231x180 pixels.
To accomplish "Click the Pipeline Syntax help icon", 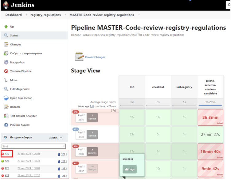I will 6,125.
